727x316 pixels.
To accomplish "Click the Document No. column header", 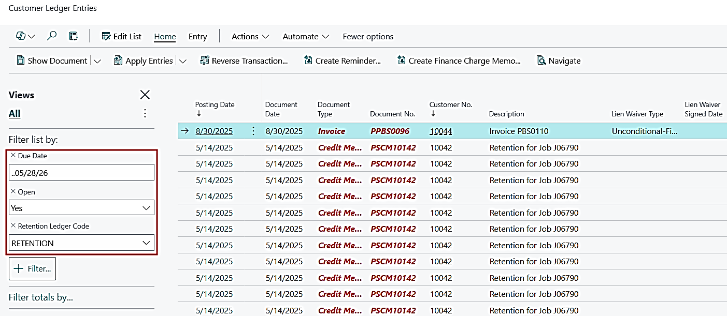I will pos(392,114).
